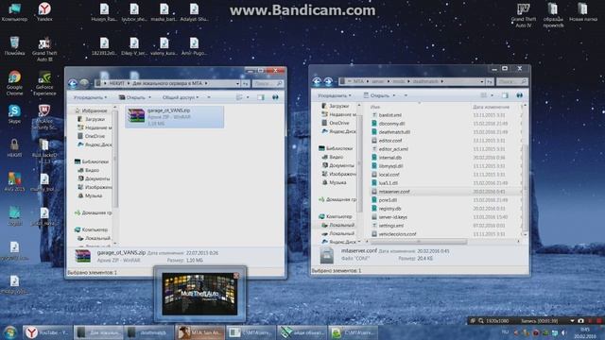Refresh the deathmatch folder address bar
The height and width of the screenshot is (340, 605).
[x=490, y=81]
